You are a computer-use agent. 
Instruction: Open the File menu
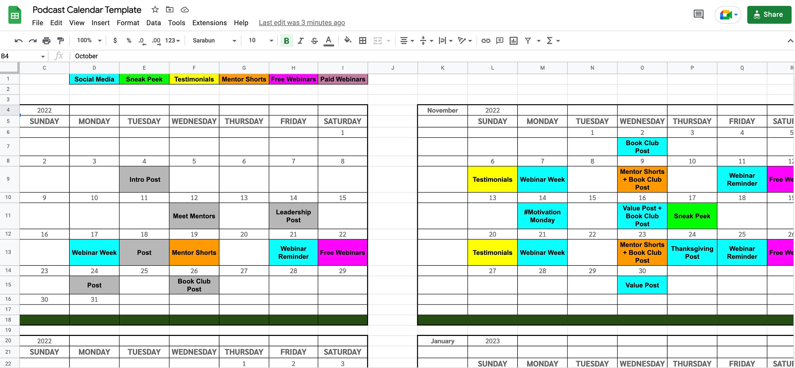(x=38, y=23)
